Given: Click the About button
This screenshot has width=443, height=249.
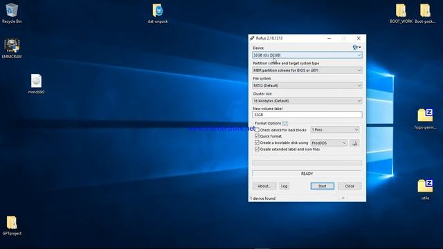Looking at the screenshot, I should point(264,186).
